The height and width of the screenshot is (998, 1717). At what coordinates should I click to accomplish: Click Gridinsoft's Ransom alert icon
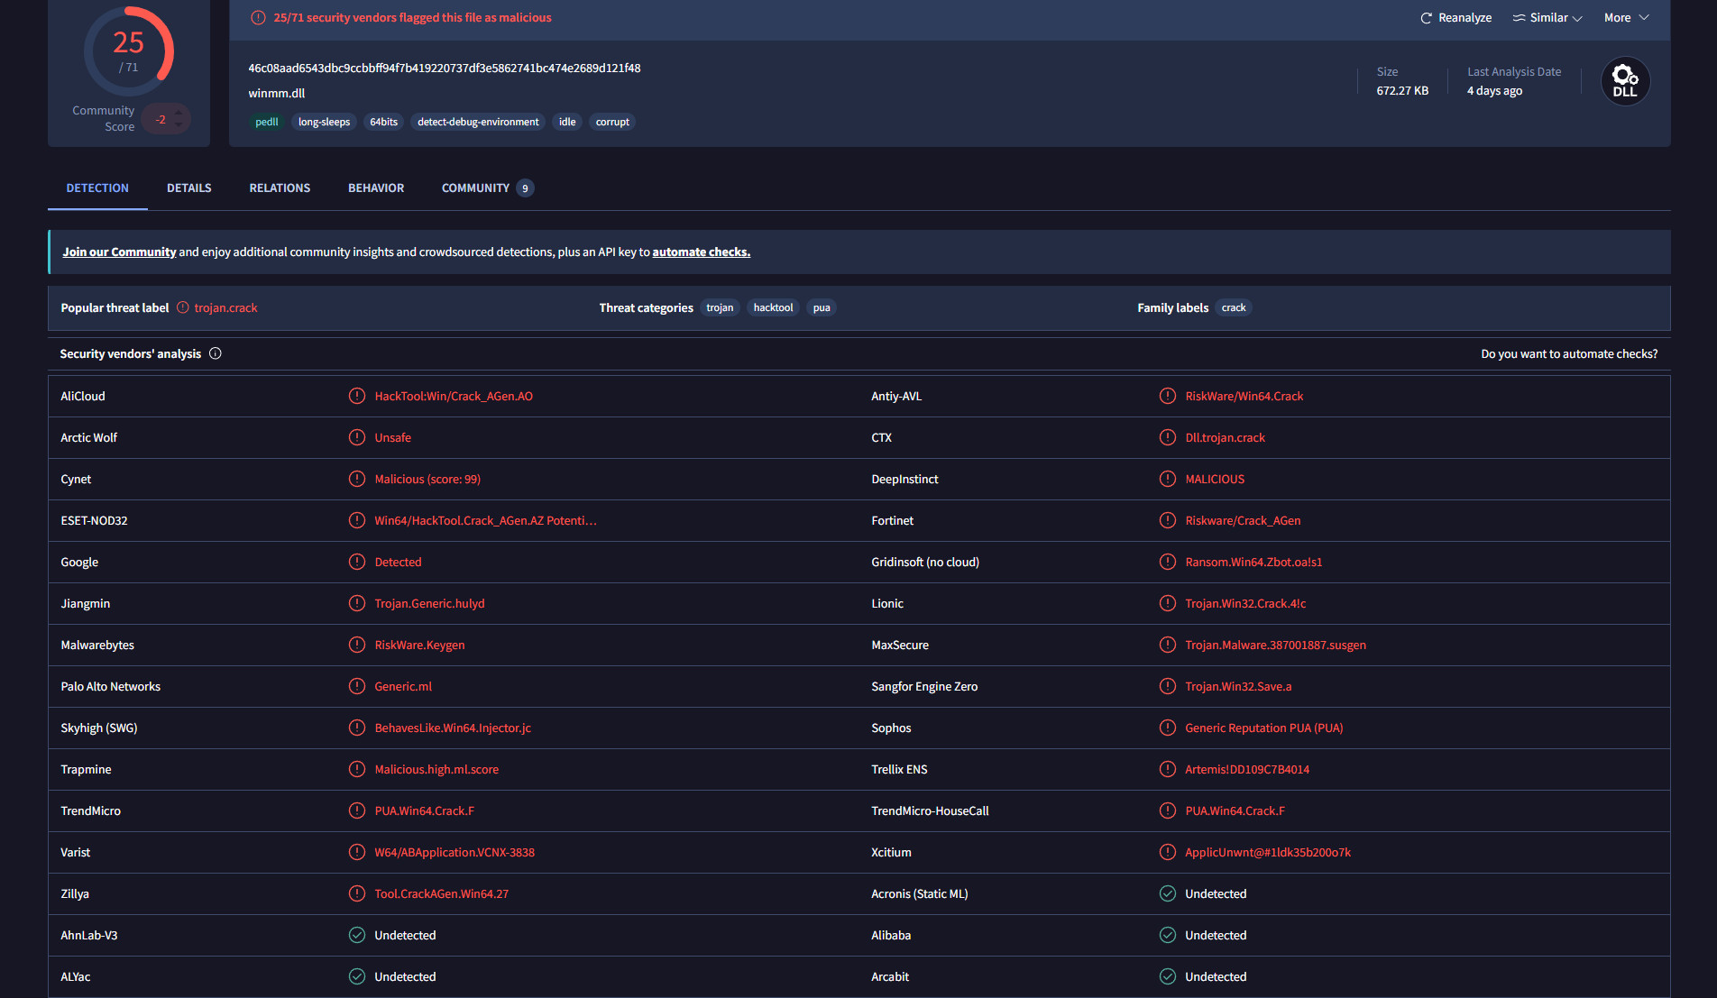coord(1168,562)
